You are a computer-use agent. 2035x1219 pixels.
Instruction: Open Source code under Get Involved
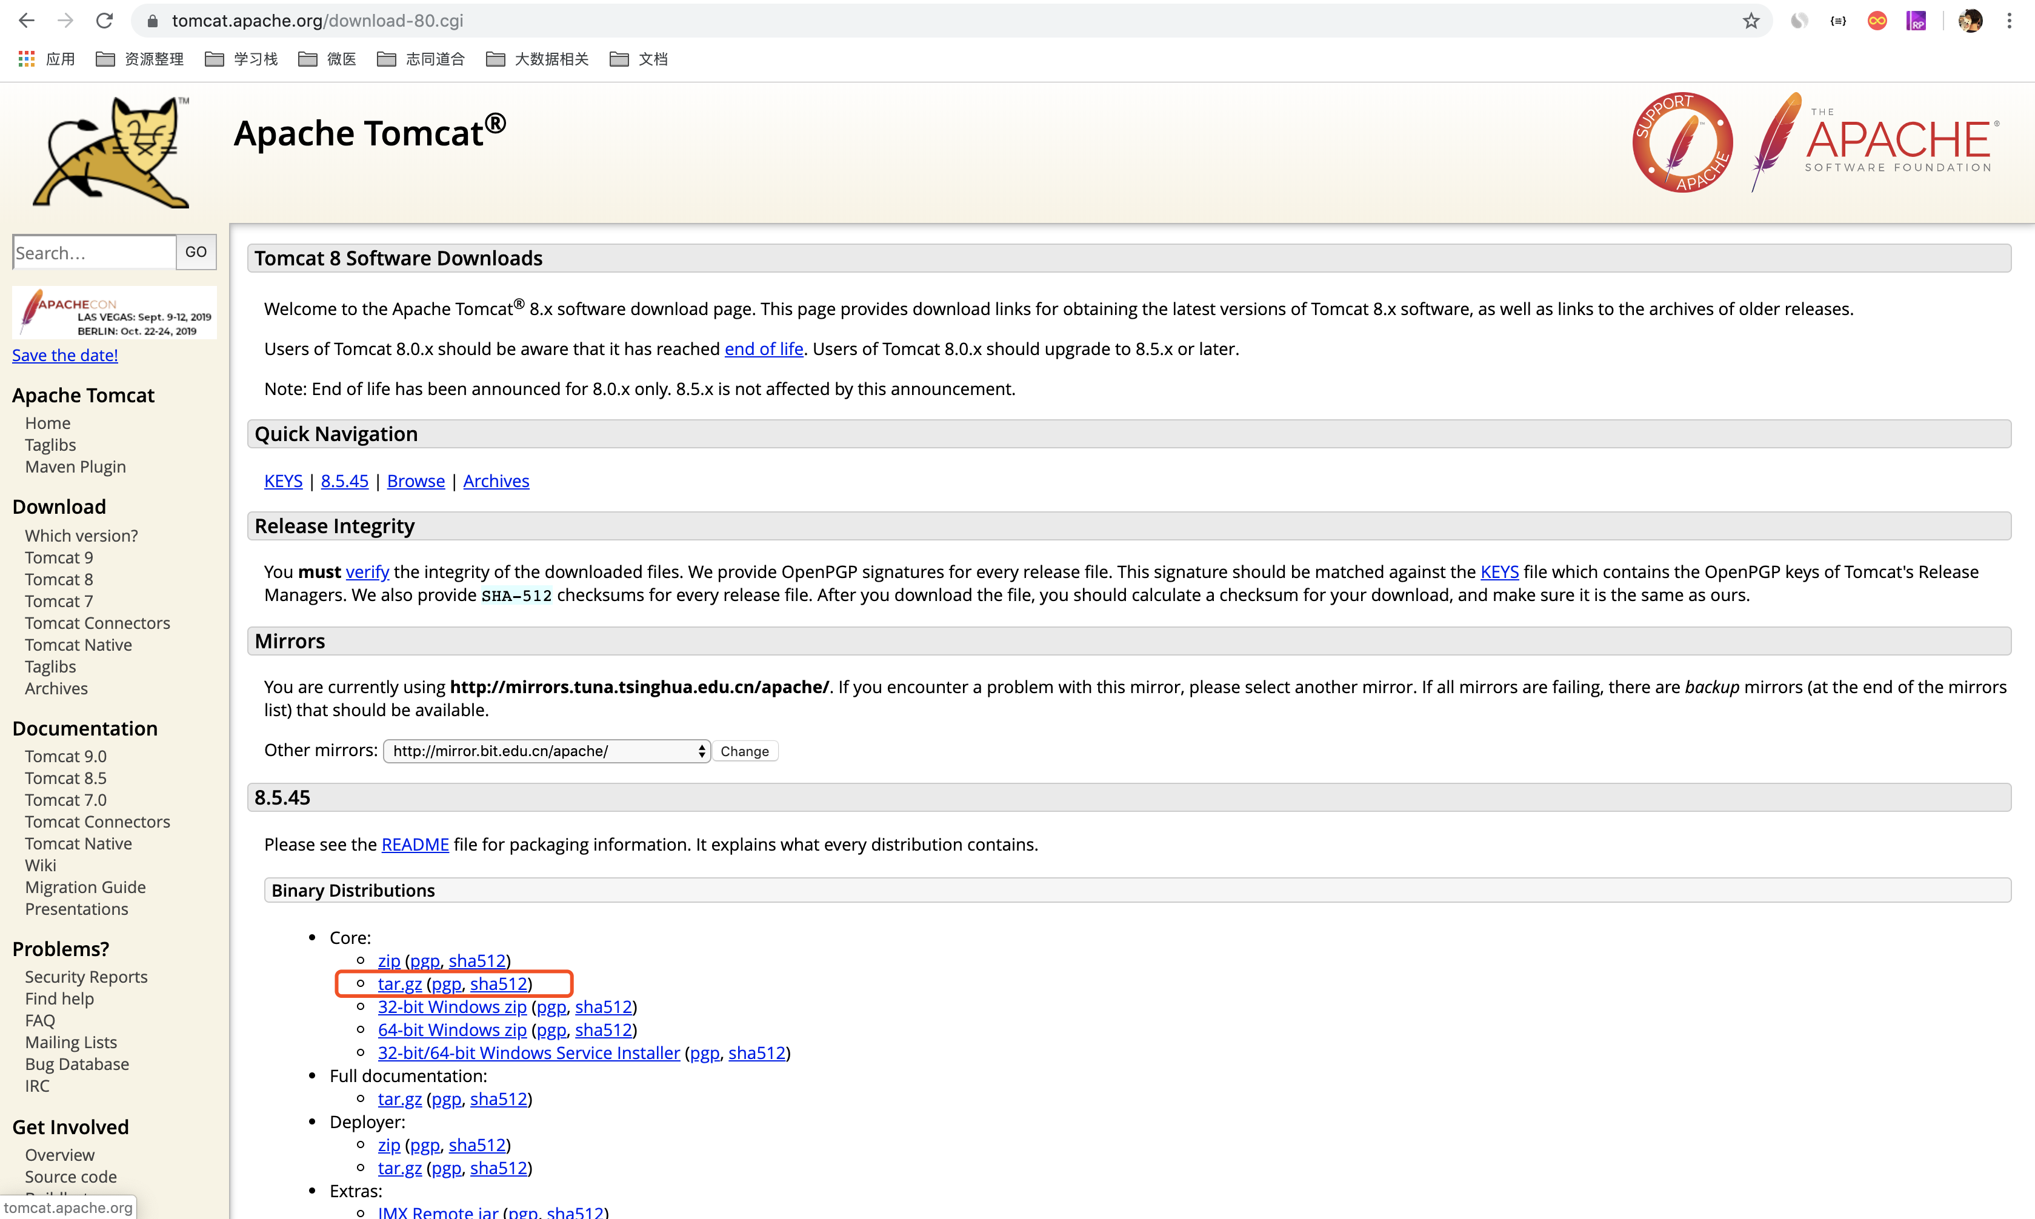click(71, 1176)
